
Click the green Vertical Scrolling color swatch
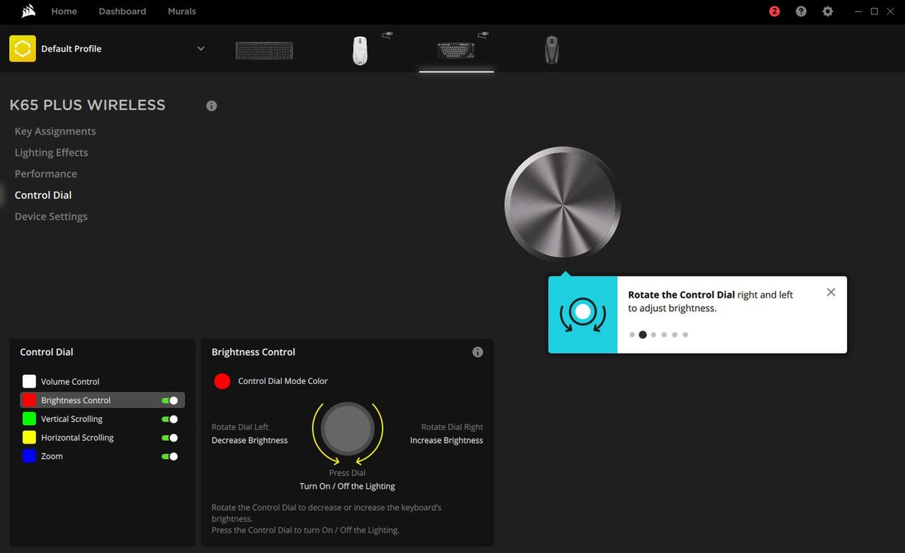[x=29, y=419]
